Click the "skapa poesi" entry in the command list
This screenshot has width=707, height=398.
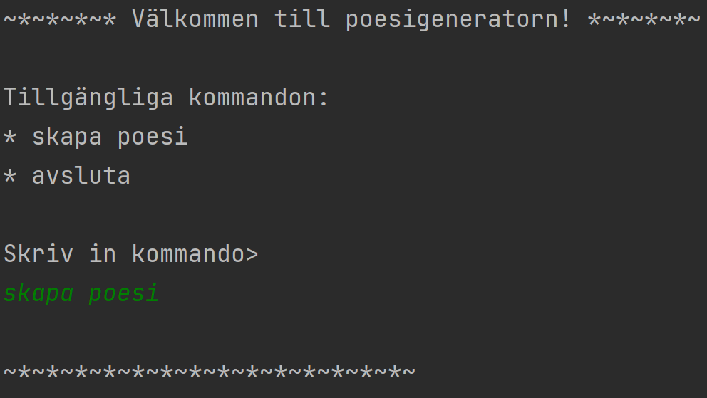[110, 137]
